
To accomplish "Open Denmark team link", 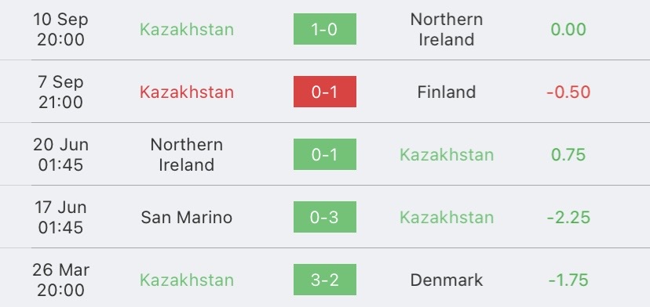I will 447,280.
